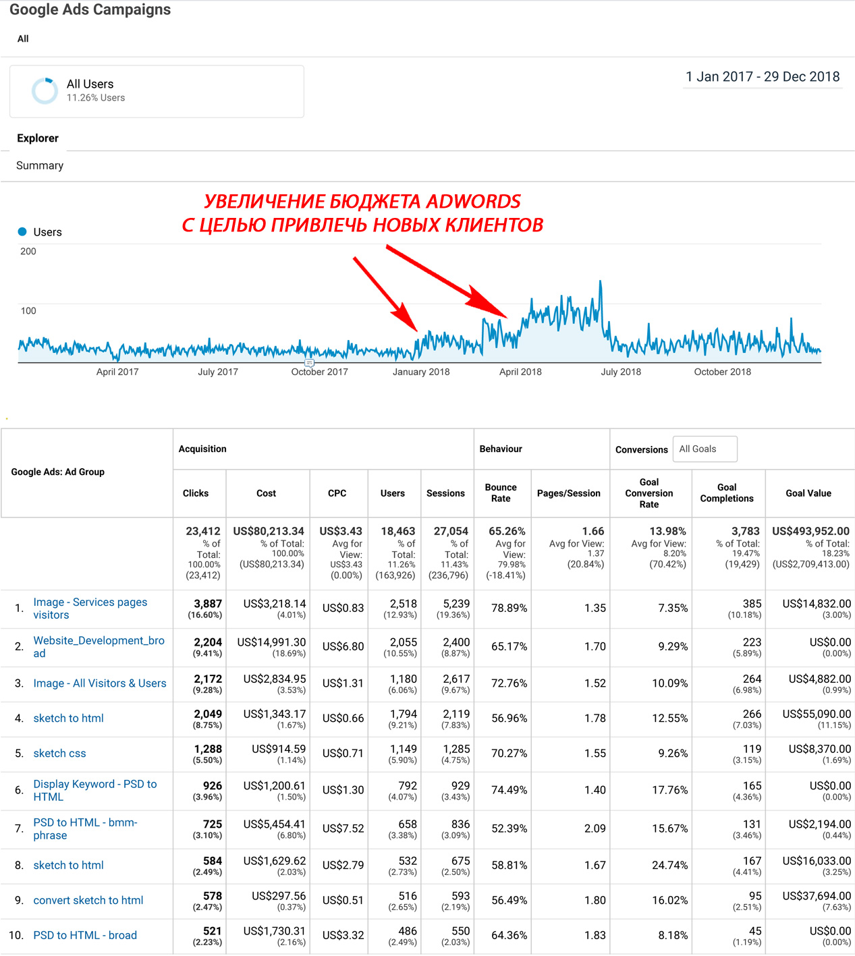
Task: Select the Summary sub-tab
Action: pyautogui.click(x=40, y=165)
